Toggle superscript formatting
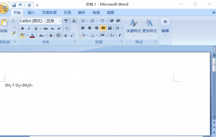This screenshot has width=216, height=137. pos(59,29)
